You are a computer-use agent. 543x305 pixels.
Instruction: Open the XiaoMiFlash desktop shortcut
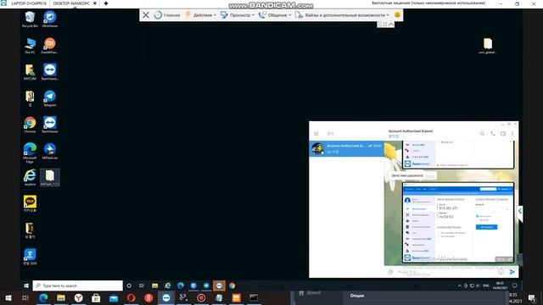pyautogui.click(x=49, y=45)
